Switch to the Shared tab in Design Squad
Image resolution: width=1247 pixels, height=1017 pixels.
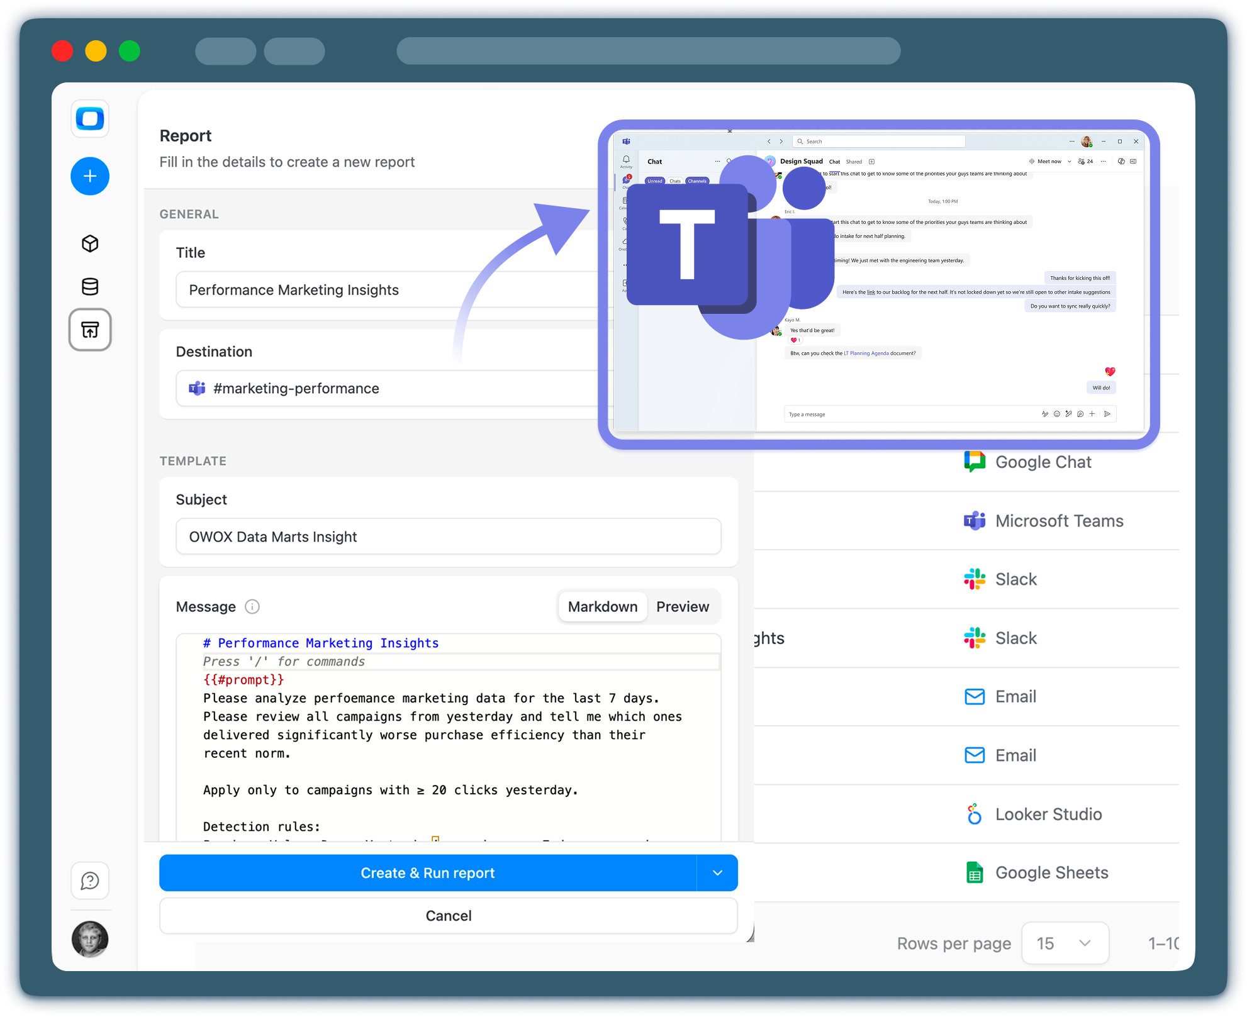854,162
